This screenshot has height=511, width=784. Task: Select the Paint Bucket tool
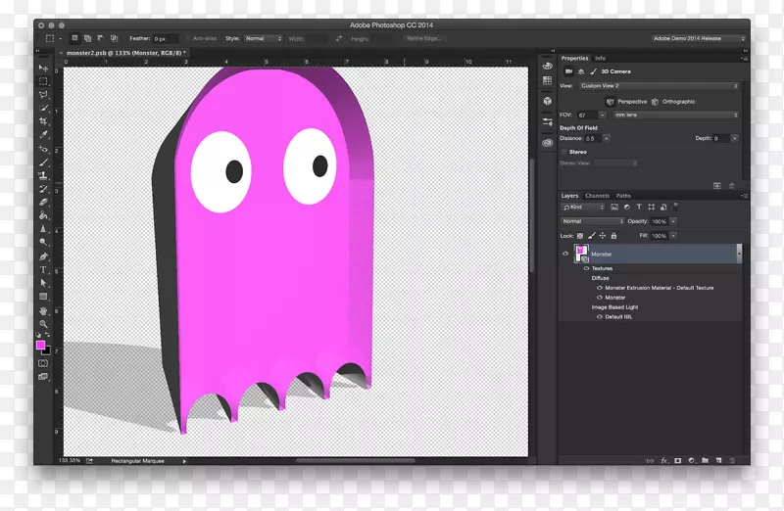click(43, 215)
